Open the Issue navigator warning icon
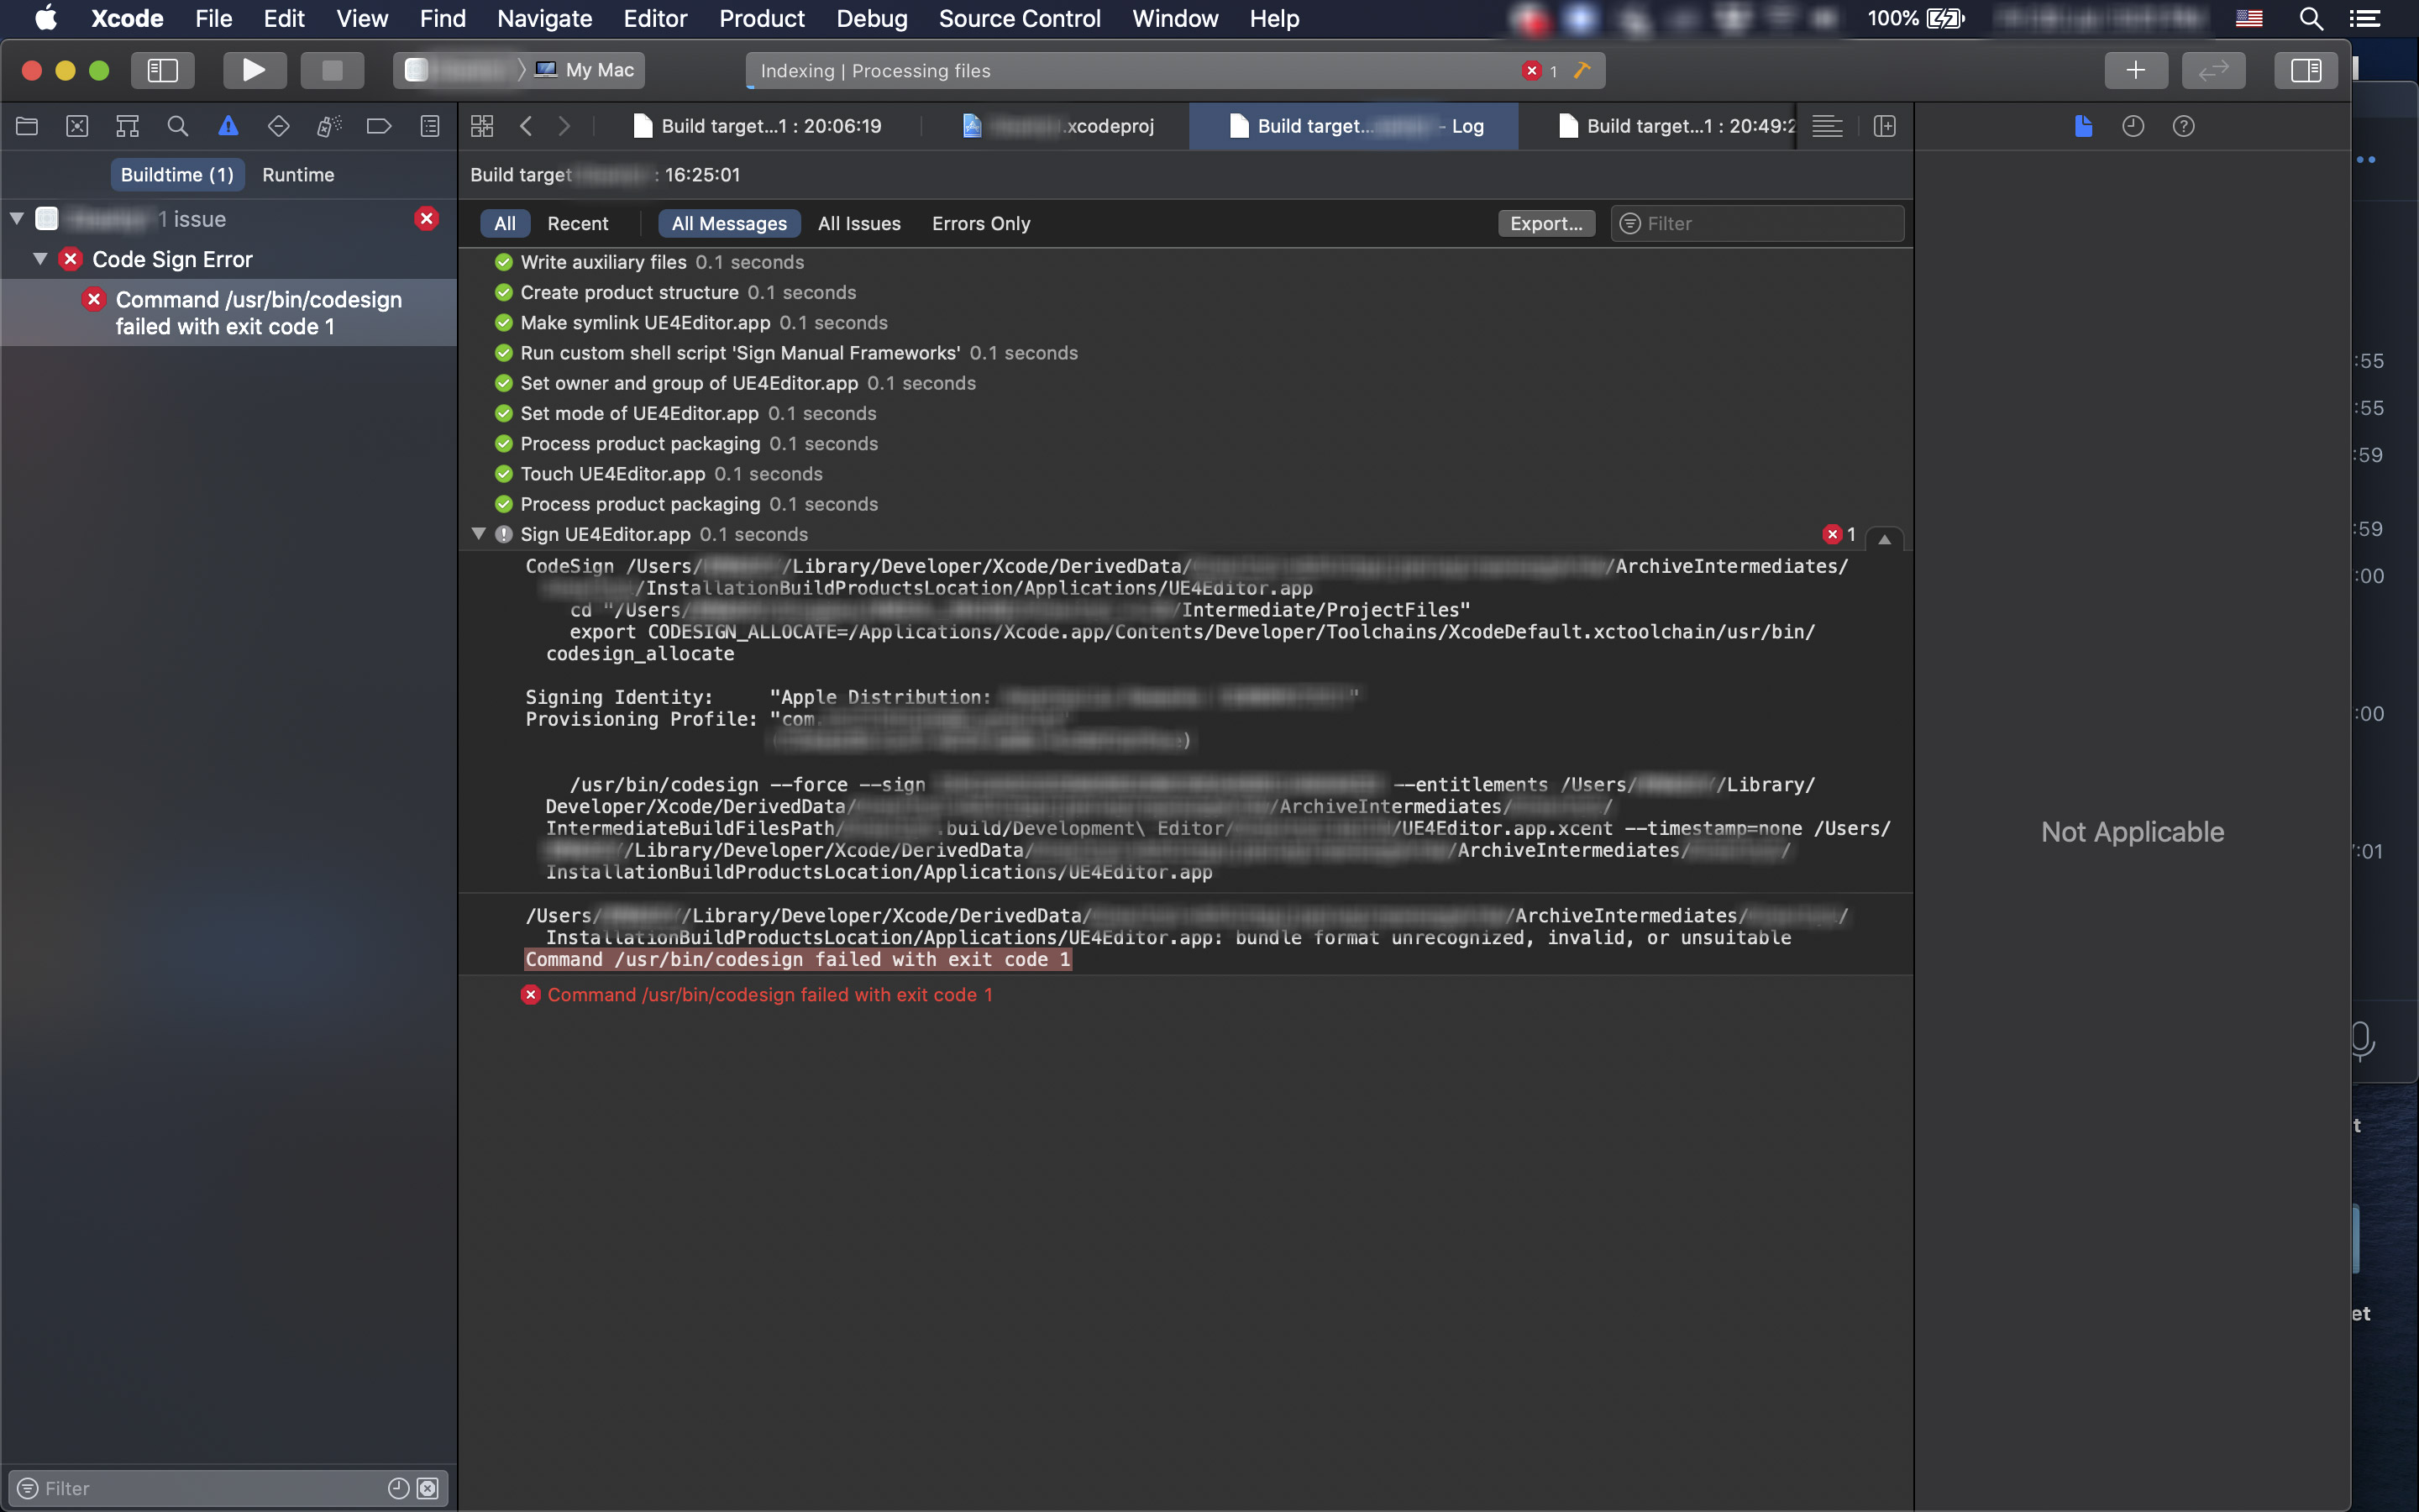This screenshot has height=1512, width=2419. coord(228,126)
